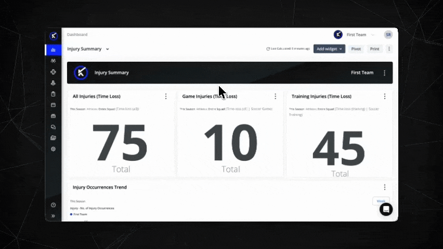Open the calendar icon in sidebar
The image size is (443, 249).
pos(53,105)
